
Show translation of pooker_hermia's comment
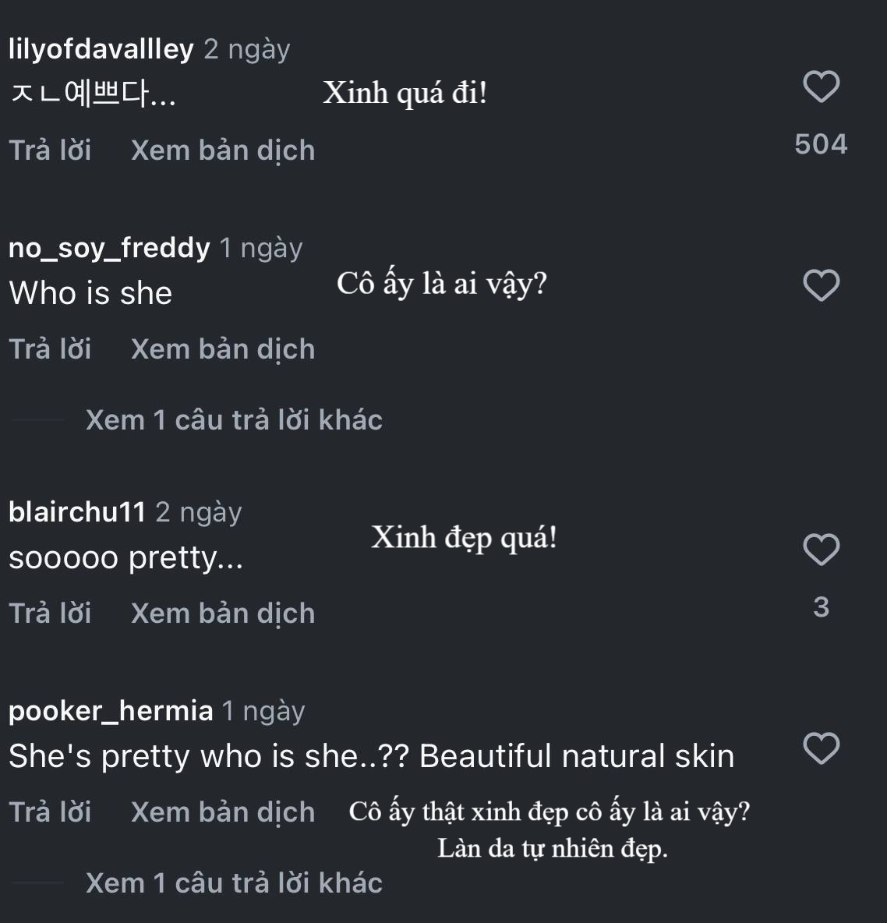point(223,812)
